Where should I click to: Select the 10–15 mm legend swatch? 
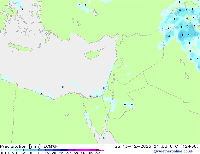pyautogui.click(x=42, y=150)
